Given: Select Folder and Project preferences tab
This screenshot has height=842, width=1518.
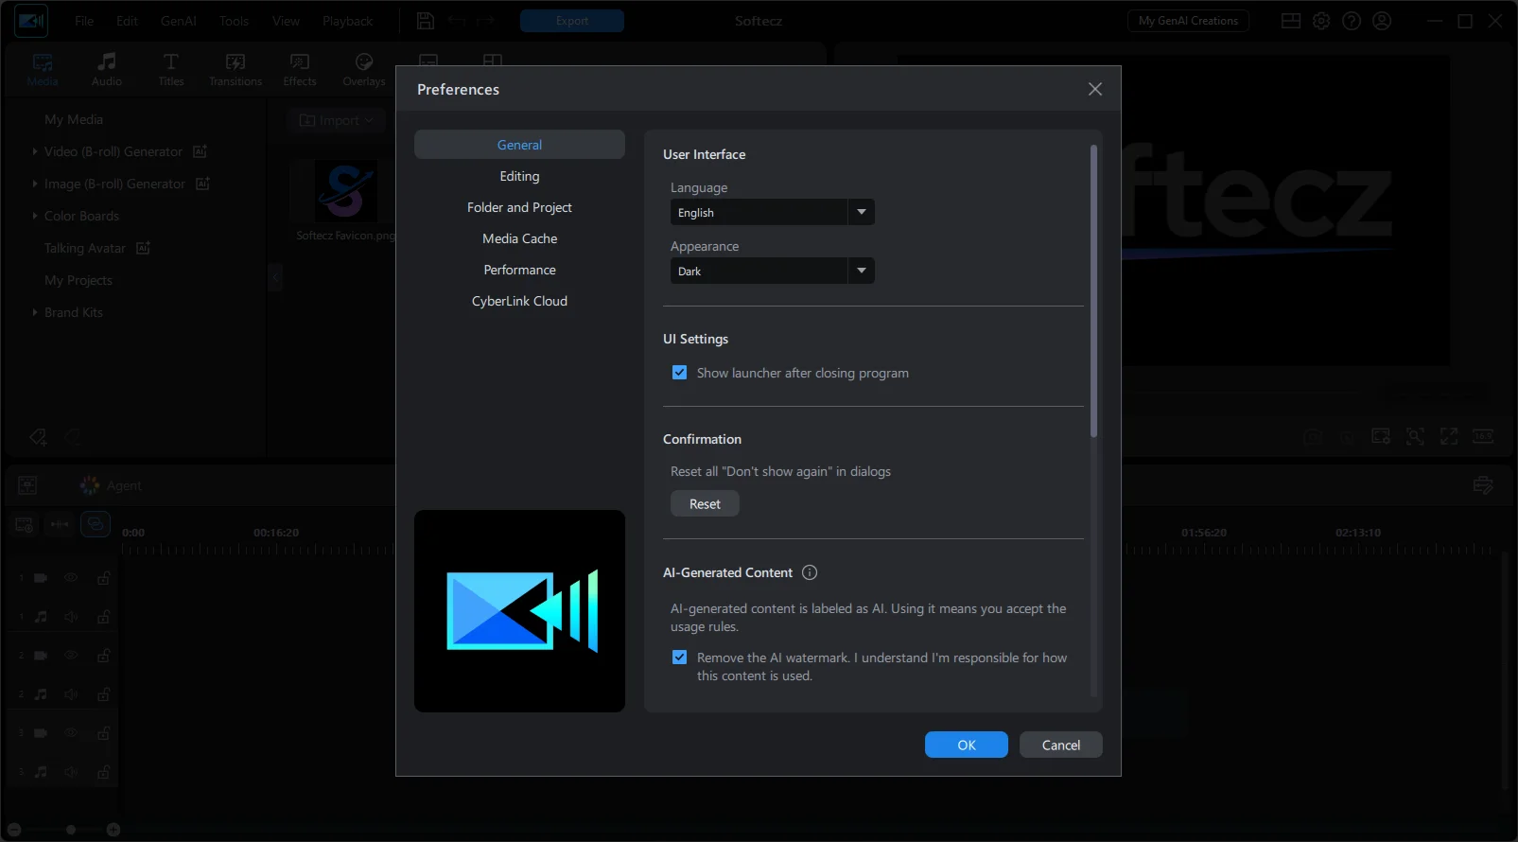Looking at the screenshot, I should 519,207.
